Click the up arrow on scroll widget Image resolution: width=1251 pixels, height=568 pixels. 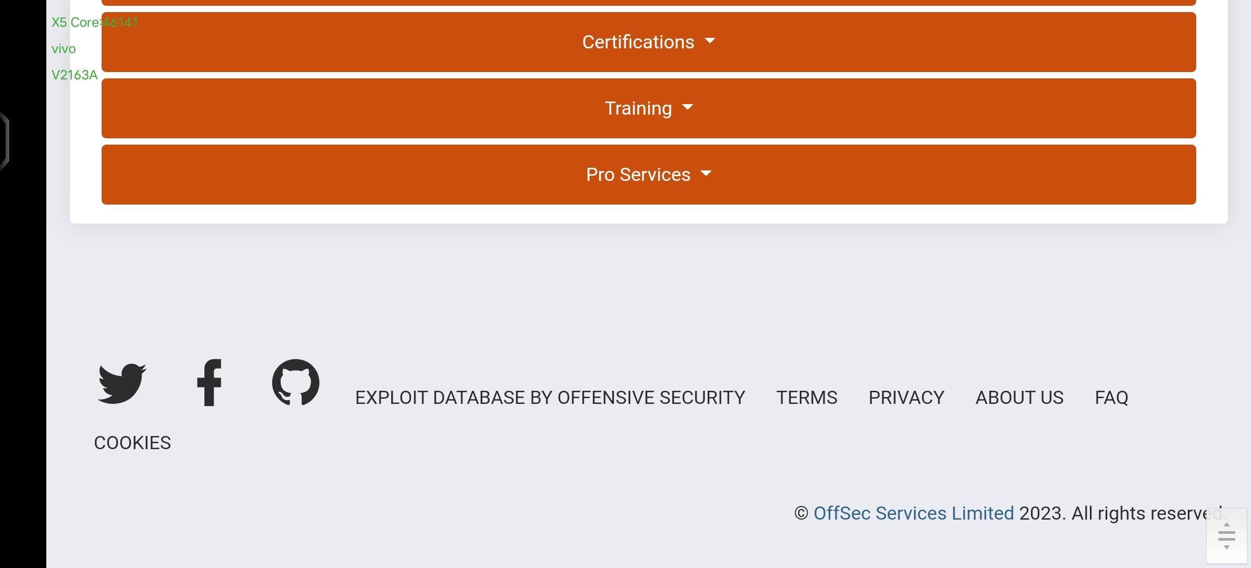(1226, 525)
